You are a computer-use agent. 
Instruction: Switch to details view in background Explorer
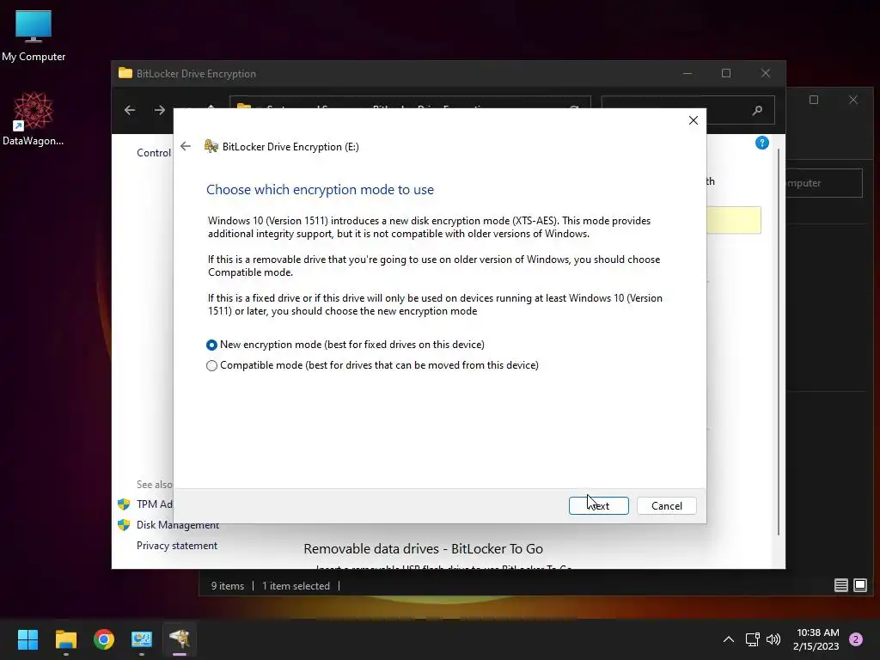tap(840, 585)
